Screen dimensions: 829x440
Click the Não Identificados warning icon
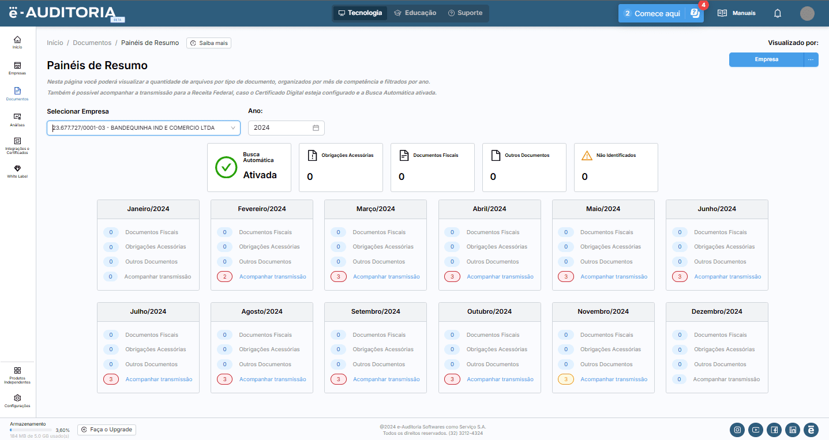(587, 155)
